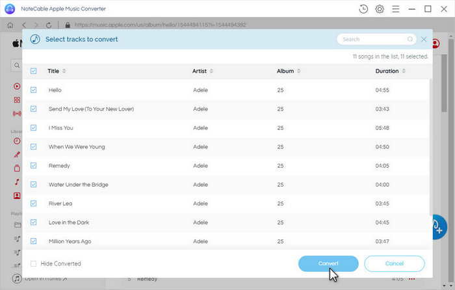Uncheck When We Were Young track

click(x=33, y=146)
